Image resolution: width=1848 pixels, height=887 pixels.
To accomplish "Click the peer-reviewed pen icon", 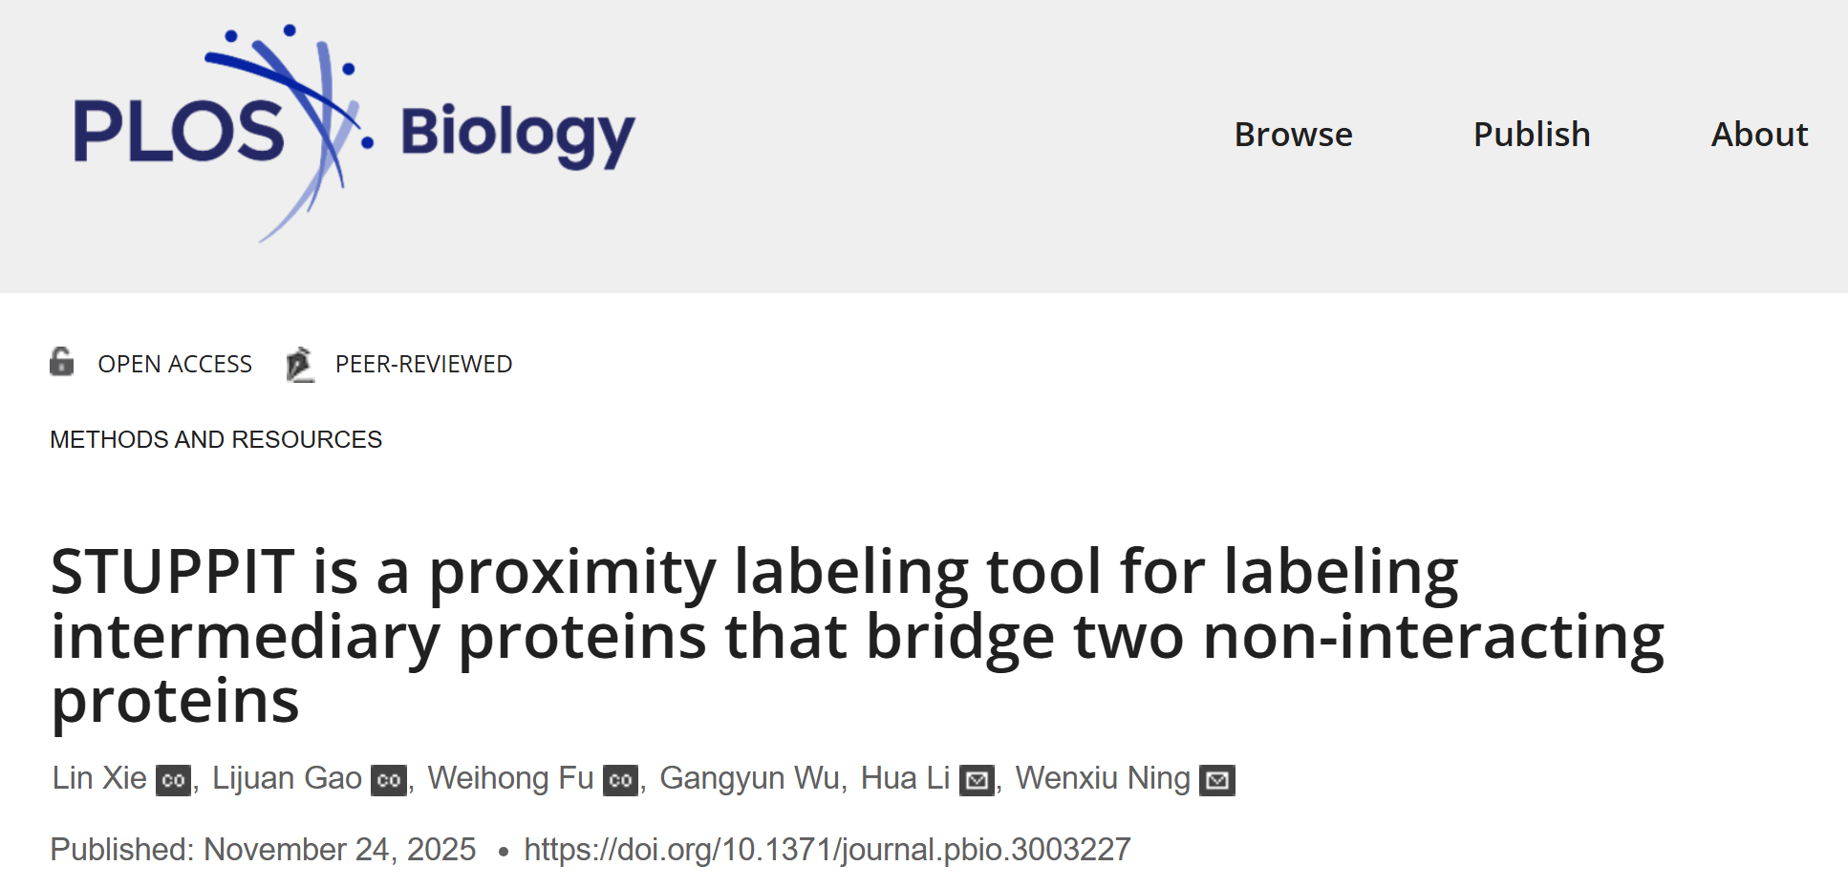I will 300,364.
